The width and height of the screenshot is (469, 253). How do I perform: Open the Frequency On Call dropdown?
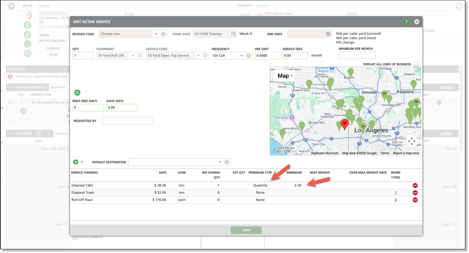(x=242, y=56)
